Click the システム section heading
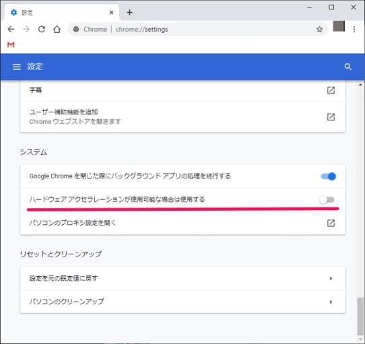This screenshot has height=344, width=365. [33, 152]
